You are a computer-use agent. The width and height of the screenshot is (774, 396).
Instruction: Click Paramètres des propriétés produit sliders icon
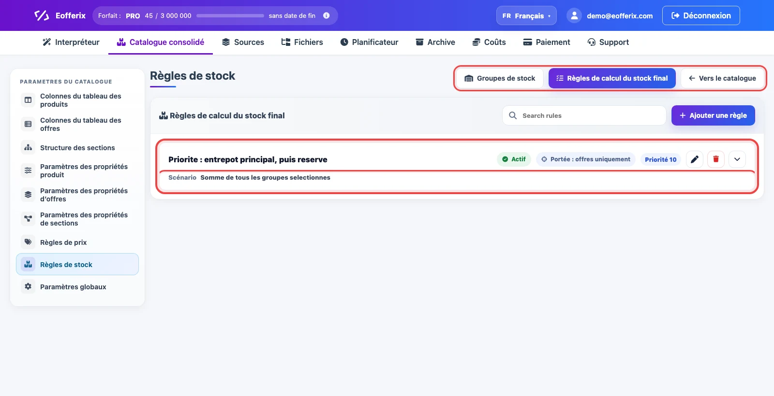click(28, 170)
